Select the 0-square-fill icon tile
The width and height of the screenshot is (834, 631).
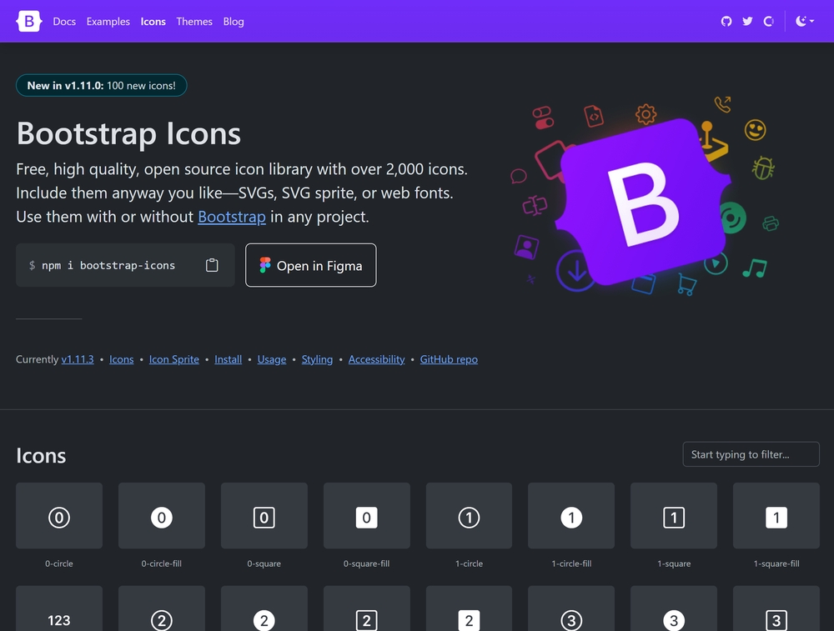click(x=366, y=516)
